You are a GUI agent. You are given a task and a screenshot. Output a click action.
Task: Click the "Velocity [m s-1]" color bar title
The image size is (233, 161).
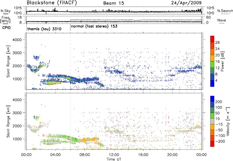(x=228, y=121)
